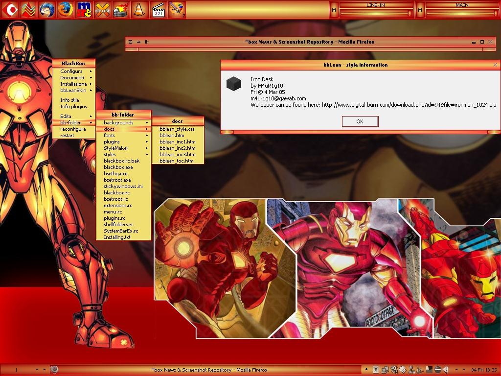Click next workspace arrow beside workspace 1
This screenshot has height=376, width=501.
(45, 370)
